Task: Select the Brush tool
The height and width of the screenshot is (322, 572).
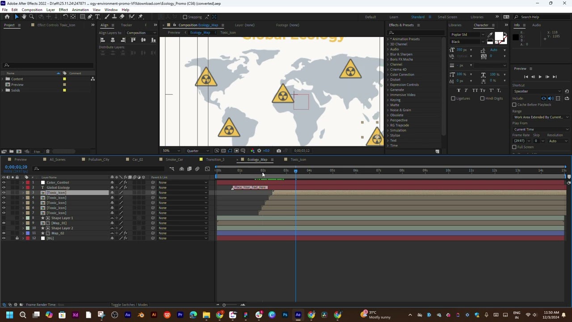Action: pos(106,17)
